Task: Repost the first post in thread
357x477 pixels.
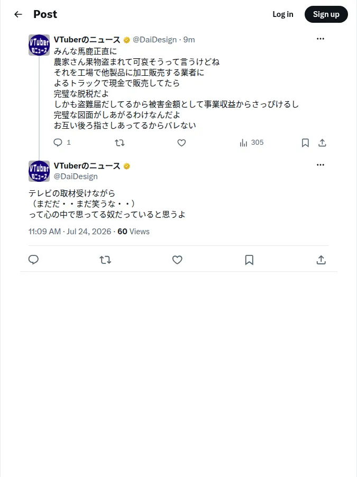Action: tap(120, 143)
